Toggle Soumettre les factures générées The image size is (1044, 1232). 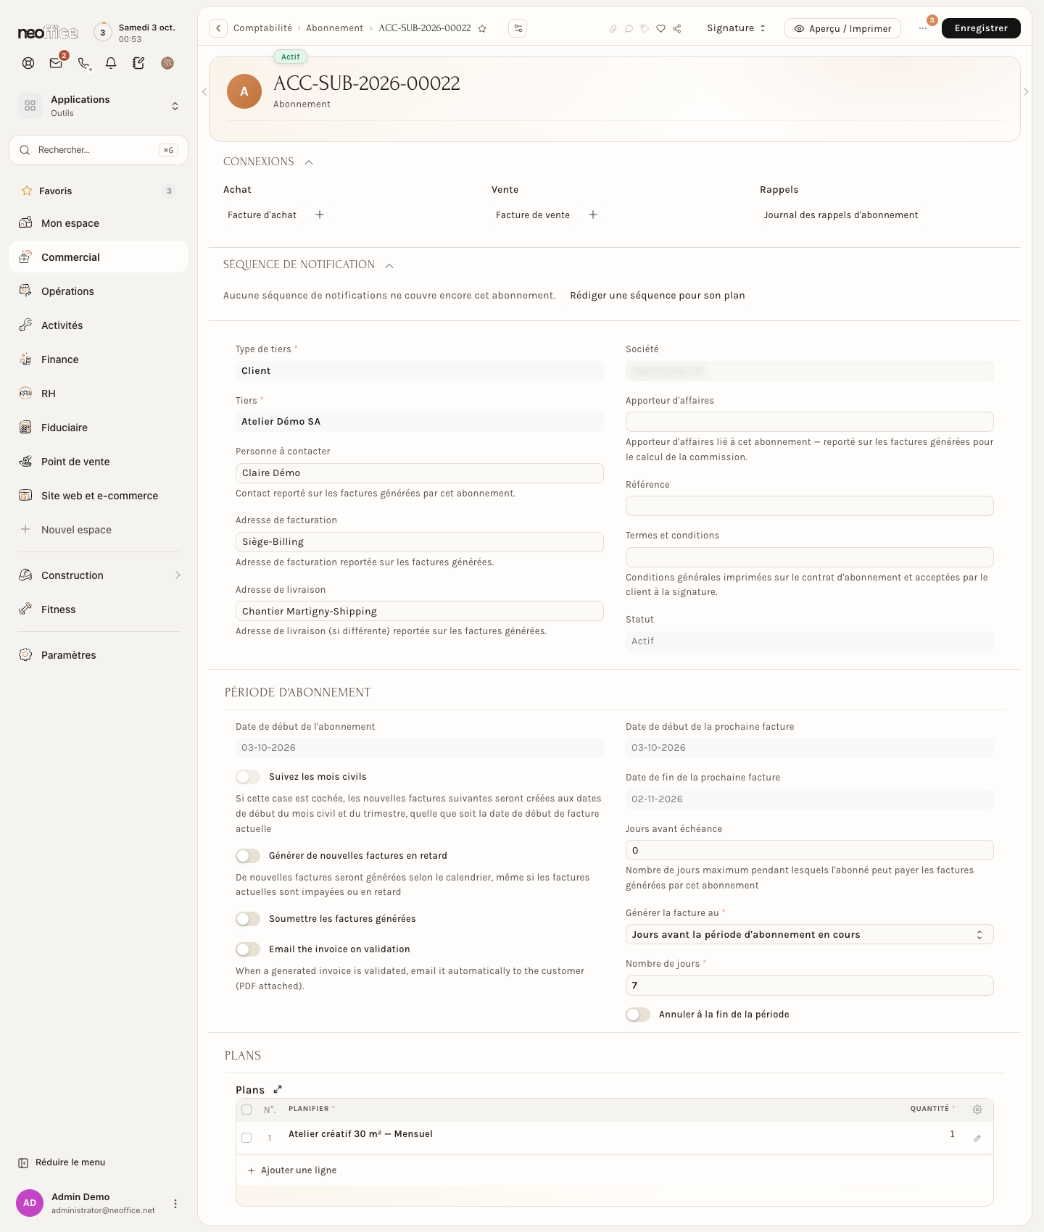248,919
